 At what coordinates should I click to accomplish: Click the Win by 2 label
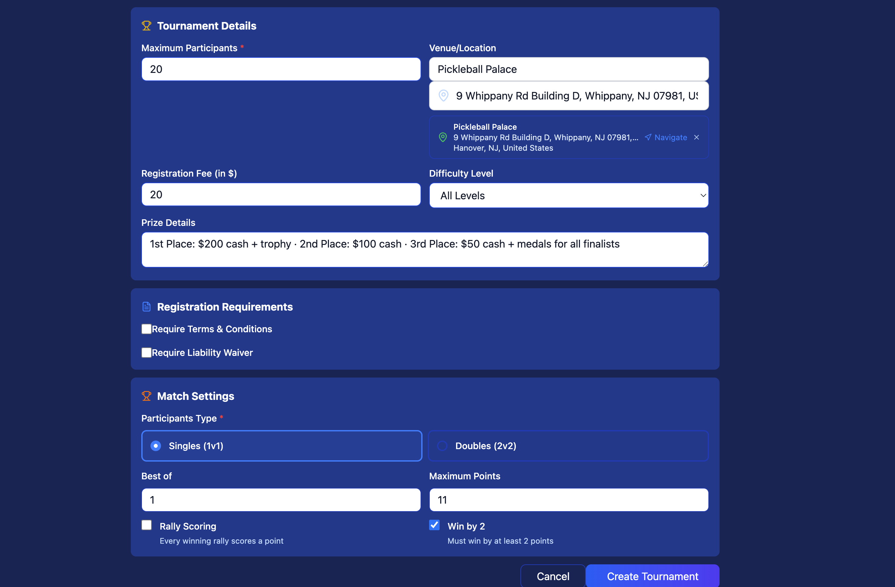[x=466, y=526]
